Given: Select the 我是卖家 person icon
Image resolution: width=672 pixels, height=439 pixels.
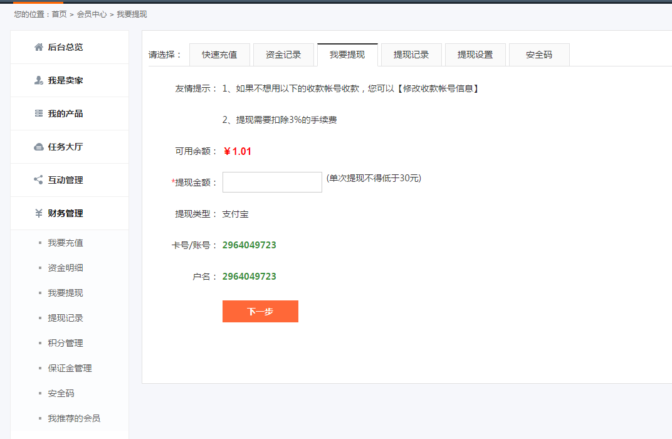Looking at the screenshot, I should coord(39,80).
